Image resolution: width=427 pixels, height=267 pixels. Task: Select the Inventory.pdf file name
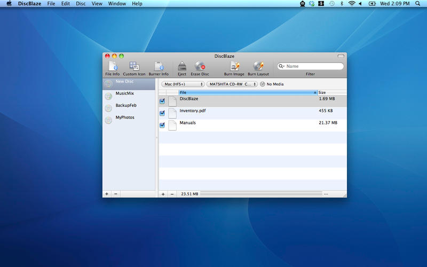coord(193,111)
